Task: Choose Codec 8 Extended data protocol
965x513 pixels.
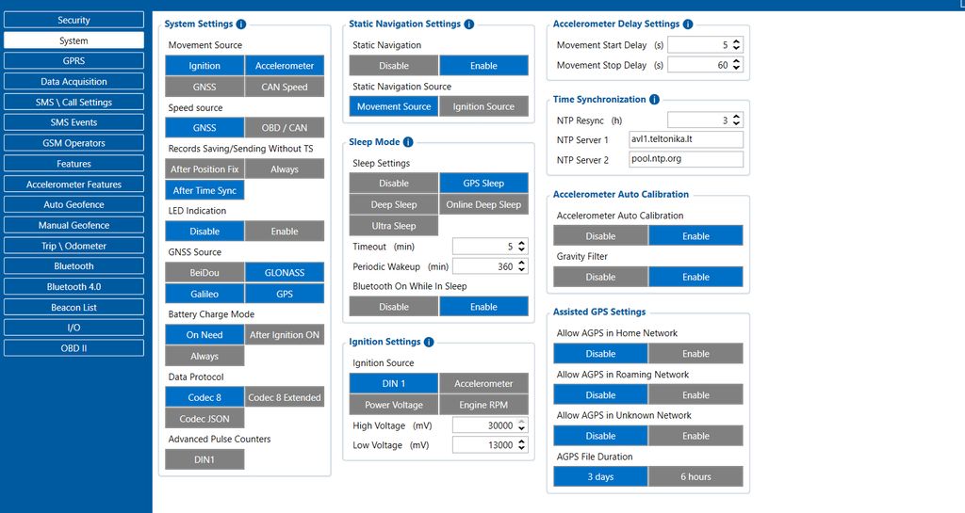Action: (285, 397)
